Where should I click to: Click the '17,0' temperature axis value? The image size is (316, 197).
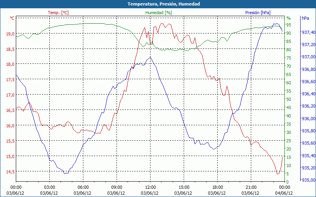pyautogui.click(x=10, y=95)
